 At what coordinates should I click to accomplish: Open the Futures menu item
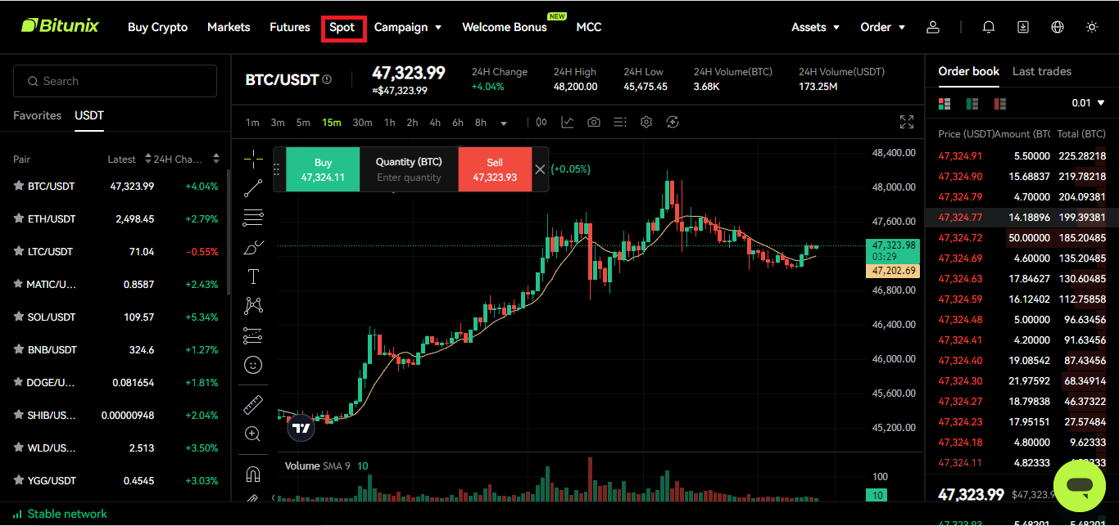click(x=290, y=27)
